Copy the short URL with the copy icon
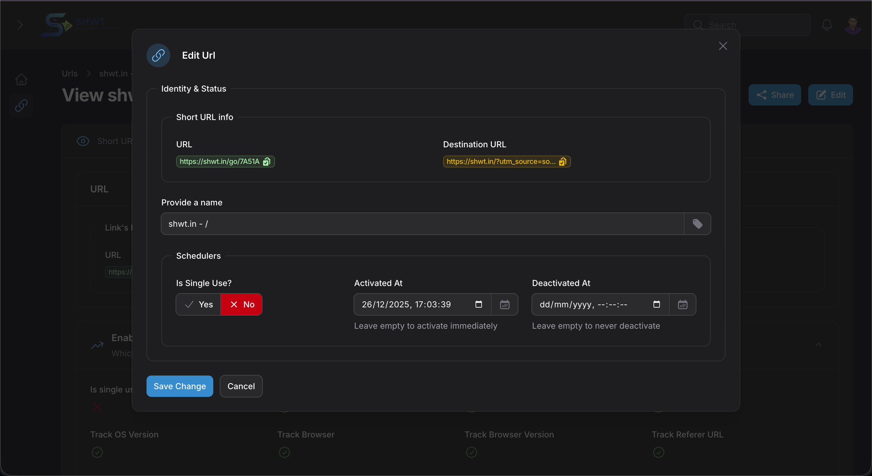Screen dimensions: 872x476 tap(266, 161)
